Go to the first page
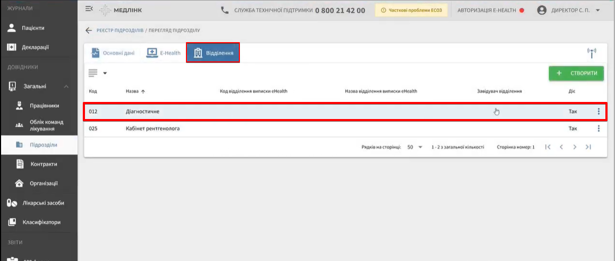 [548, 147]
